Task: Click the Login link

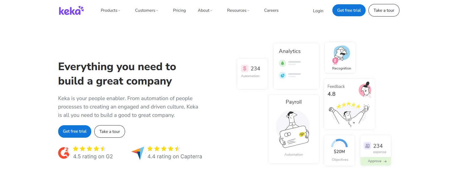Action: click(318, 11)
